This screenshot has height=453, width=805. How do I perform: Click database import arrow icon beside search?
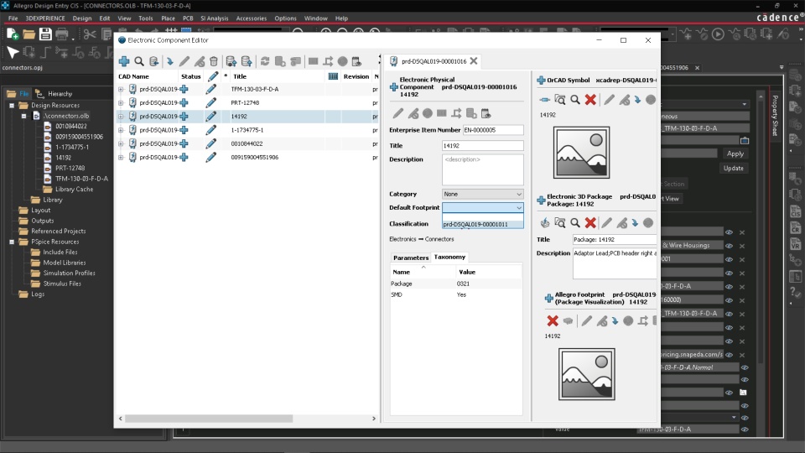tap(153, 61)
